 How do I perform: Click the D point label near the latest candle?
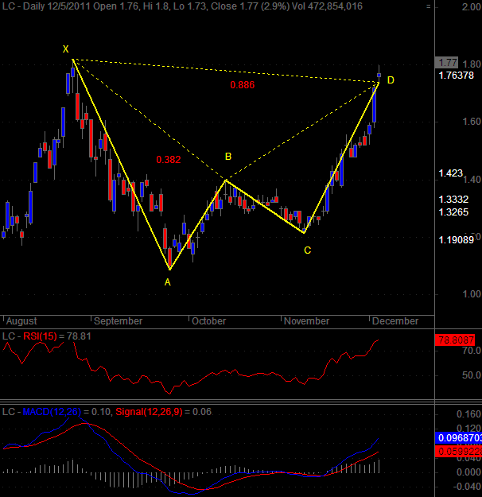pyautogui.click(x=391, y=80)
